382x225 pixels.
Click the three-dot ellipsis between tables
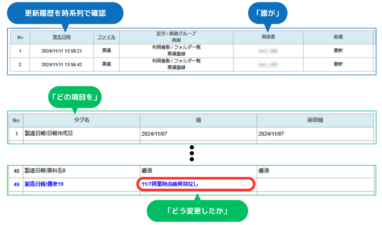192,153
